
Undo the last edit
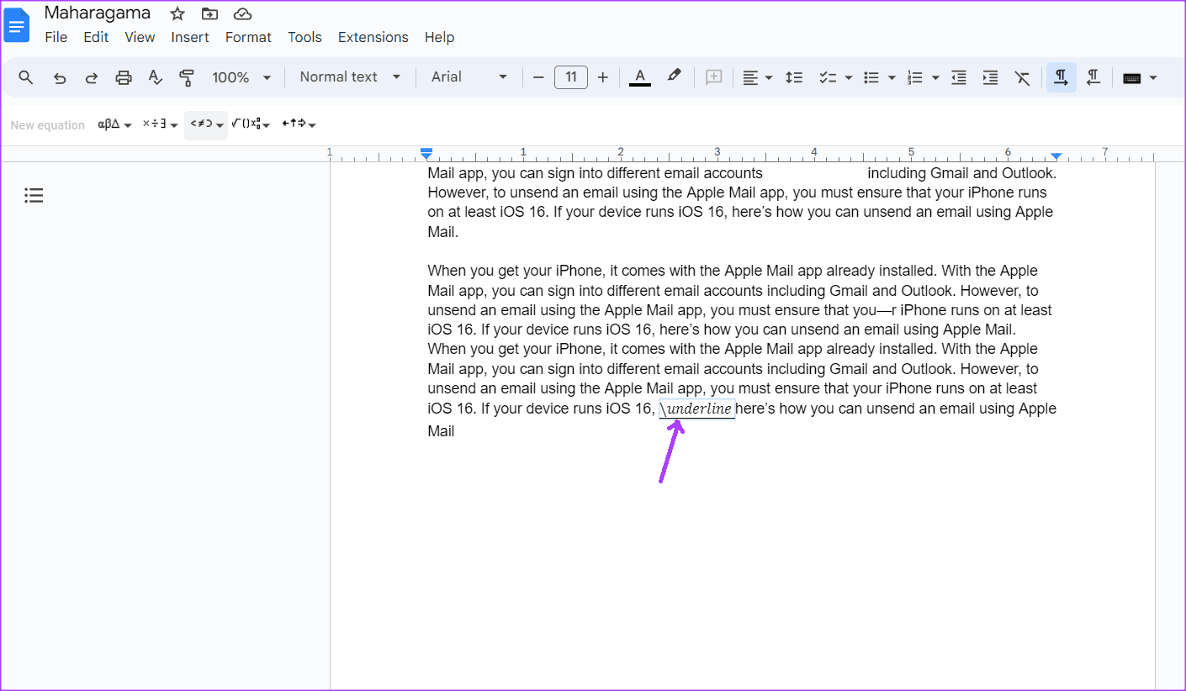click(59, 76)
